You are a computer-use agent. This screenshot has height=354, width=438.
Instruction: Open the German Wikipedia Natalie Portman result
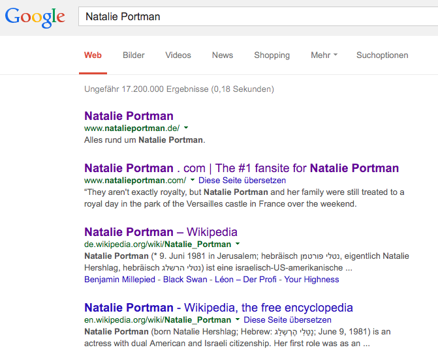161,232
